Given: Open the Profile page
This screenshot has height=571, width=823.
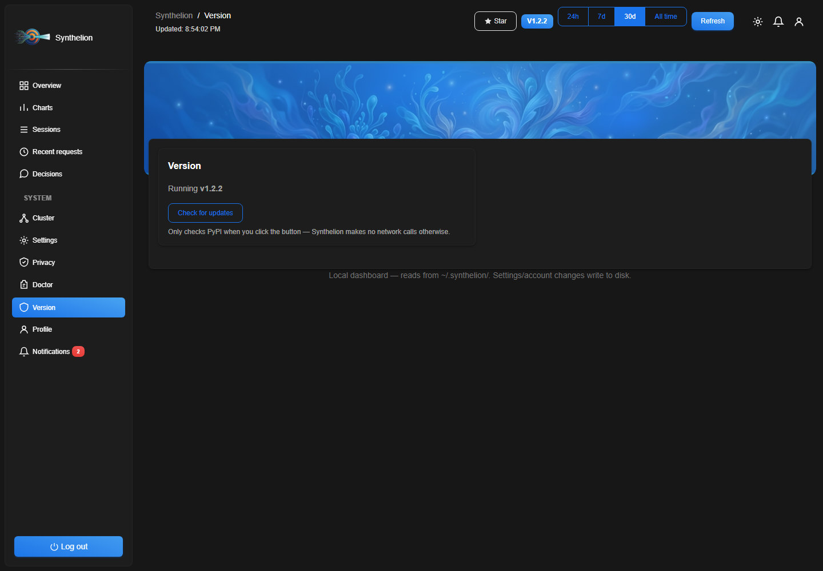Looking at the screenshot, I should pyautogui.click(x=69, y=329).
